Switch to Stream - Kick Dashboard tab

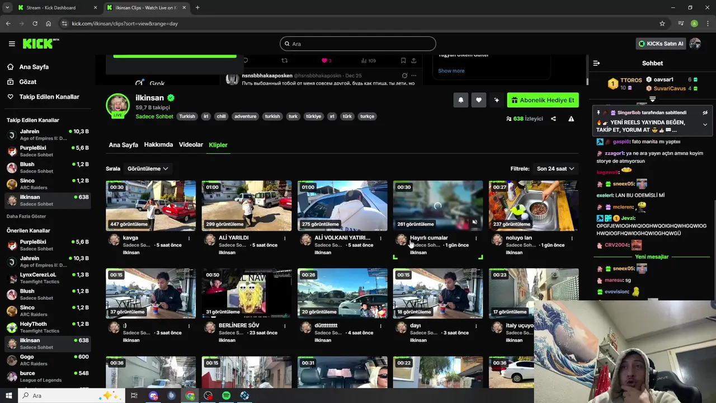(56, 8)
